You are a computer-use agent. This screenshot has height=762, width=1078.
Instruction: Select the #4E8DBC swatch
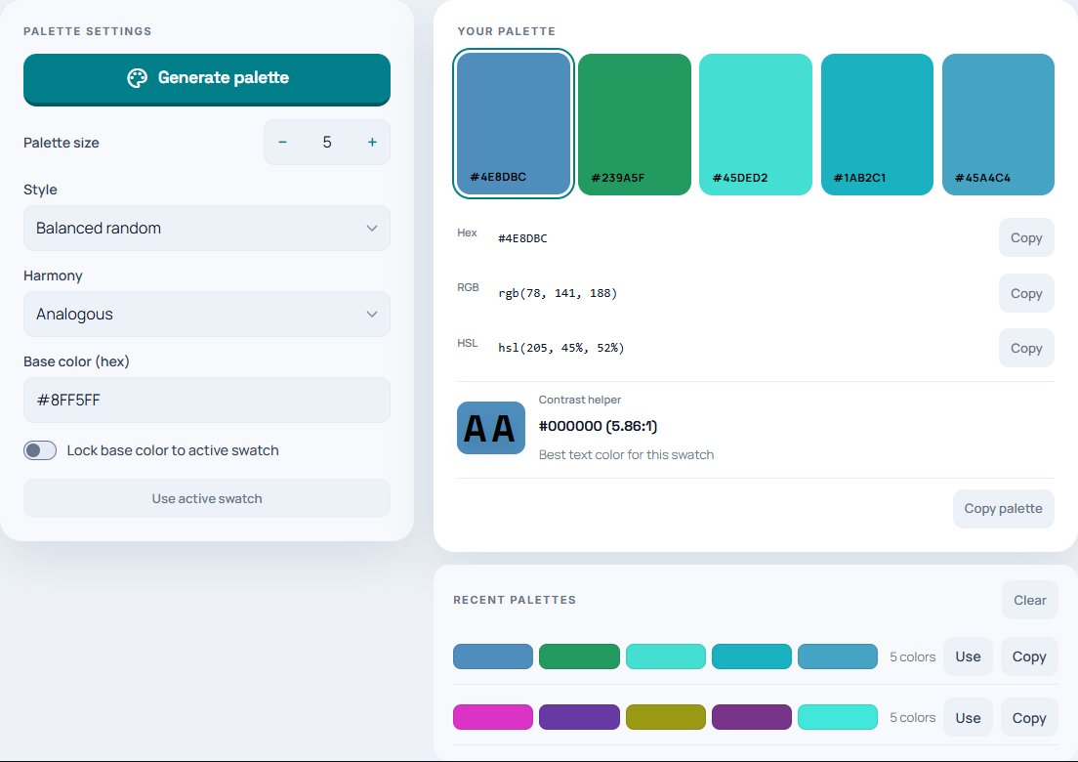(514, 124)
